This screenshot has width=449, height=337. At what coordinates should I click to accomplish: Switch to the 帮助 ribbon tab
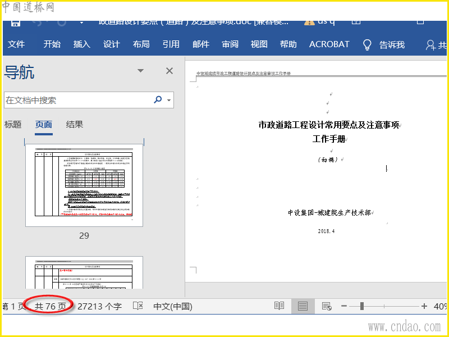coord(288,44)
